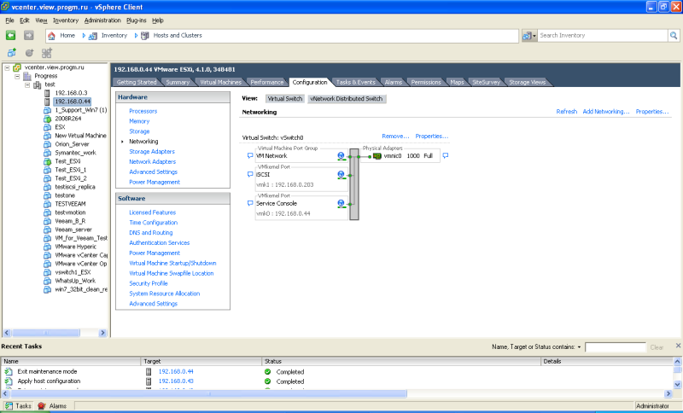Open the Administration menu
The width and height of the screenshot is (683, 413).
click(x=102, y=20)
